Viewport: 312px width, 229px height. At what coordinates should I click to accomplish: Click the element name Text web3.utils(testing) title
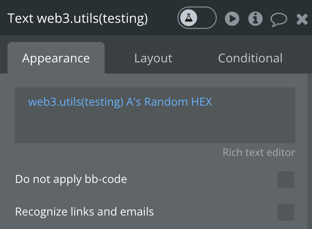78,19
